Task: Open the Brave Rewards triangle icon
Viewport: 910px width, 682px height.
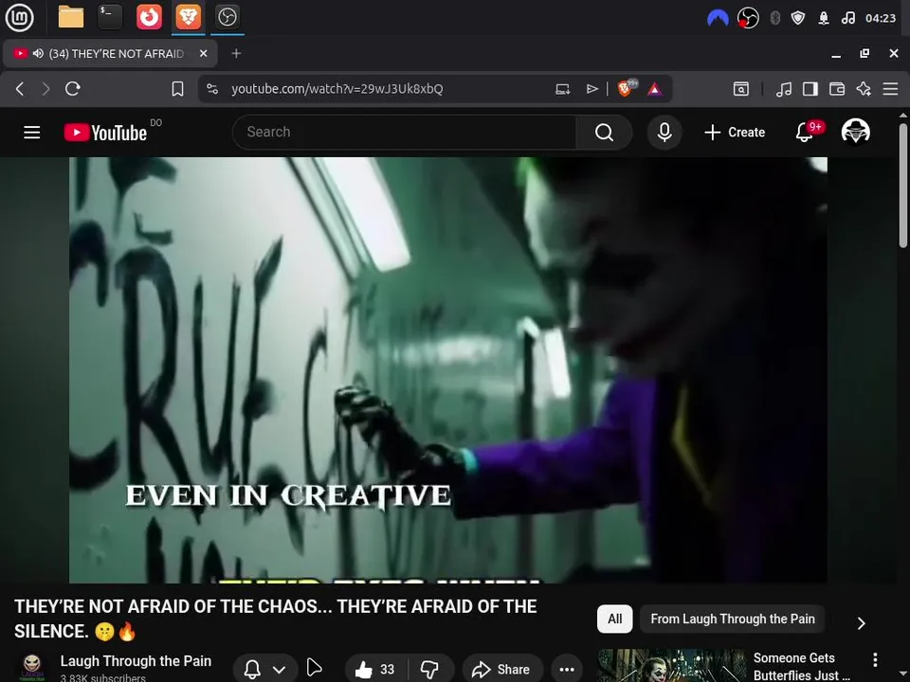Action: click(x=655, y=89)
